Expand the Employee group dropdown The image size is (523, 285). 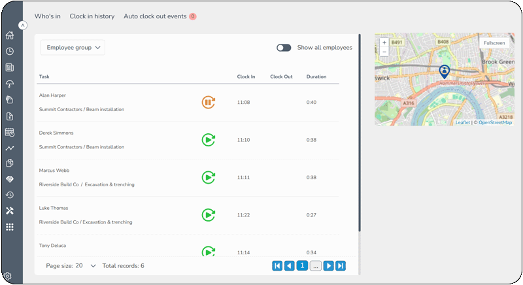click(x=73, y=48)
